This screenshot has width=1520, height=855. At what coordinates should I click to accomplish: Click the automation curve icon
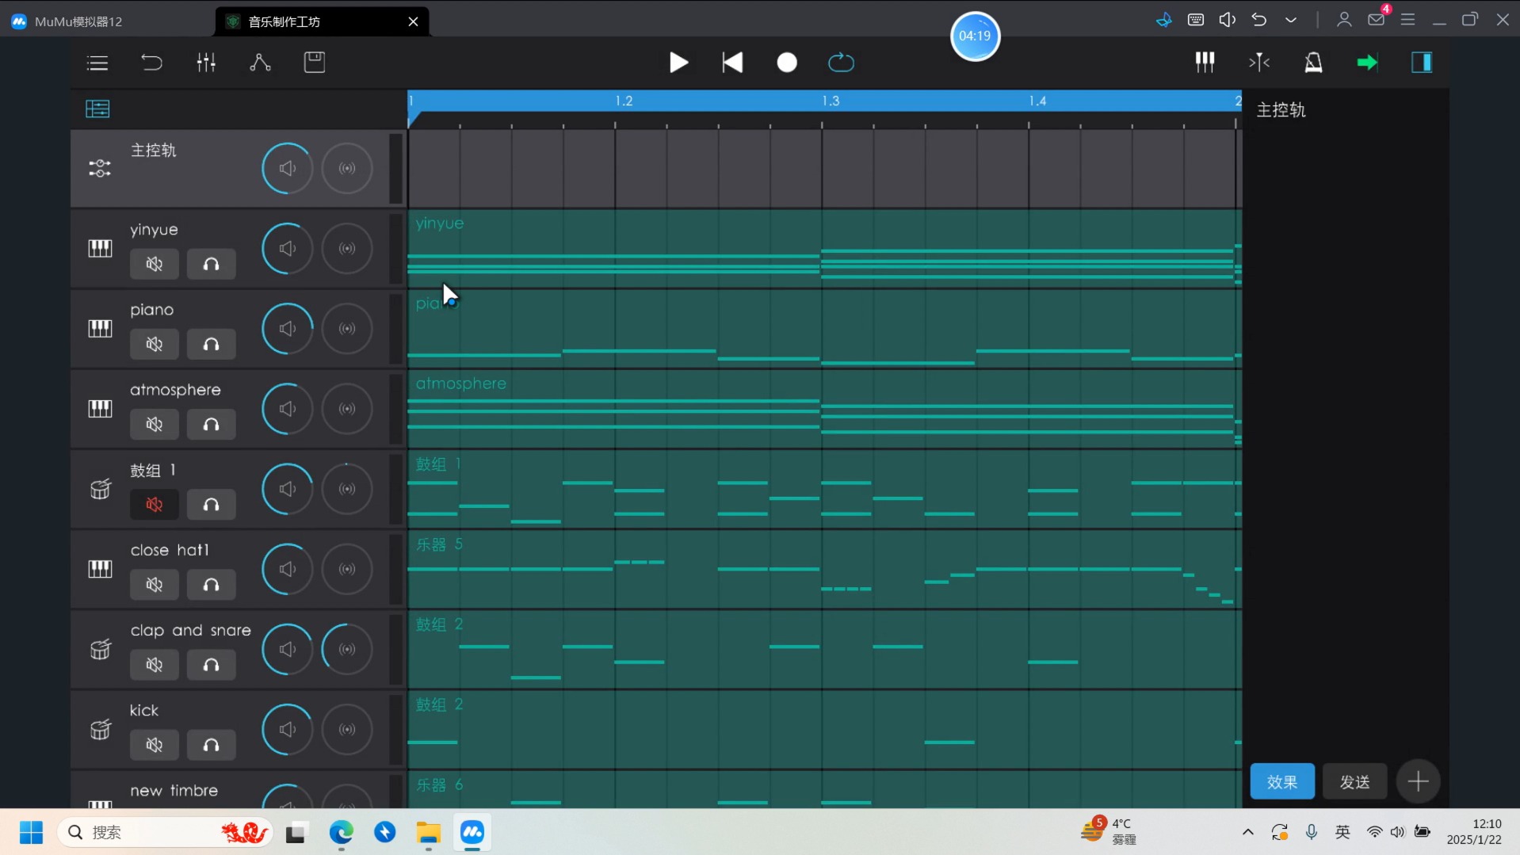tap(260, 63)
